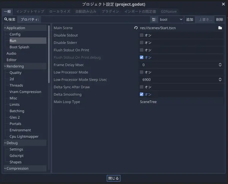Image resolution: width=228 pixels, height=184 pixels.
Task: Switch to the GDNative tab
Action: point(169,11)
